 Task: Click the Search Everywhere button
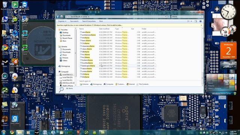click(89, 21)
